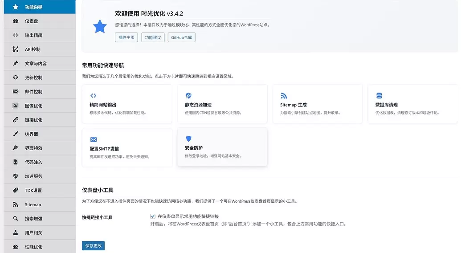Uncheck 在仪表盘显示常用功能快捷链接 checkbox
The width and height of the screenshot is (461, 253).
[x=153, y=216]
